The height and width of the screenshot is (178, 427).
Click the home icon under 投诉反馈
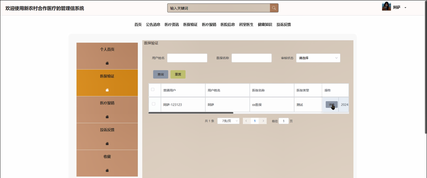pyautogui.click(x=107, y=144)
